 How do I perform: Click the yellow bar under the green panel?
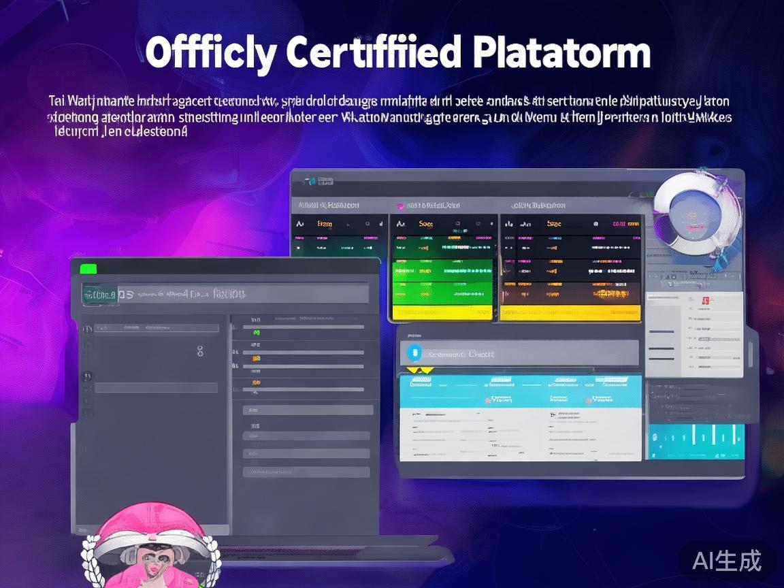[x=442, y=312]
